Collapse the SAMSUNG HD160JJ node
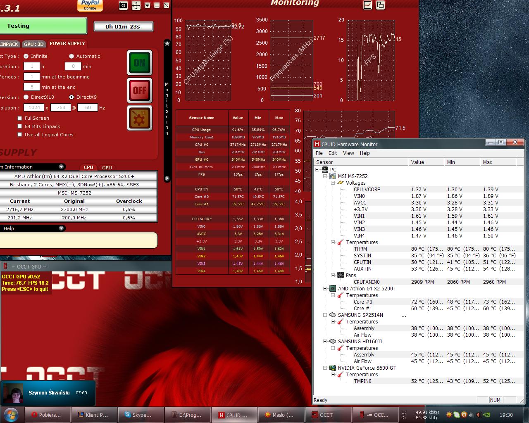The width and height of the screenshot is (529, 423). (x=325, y=341)
